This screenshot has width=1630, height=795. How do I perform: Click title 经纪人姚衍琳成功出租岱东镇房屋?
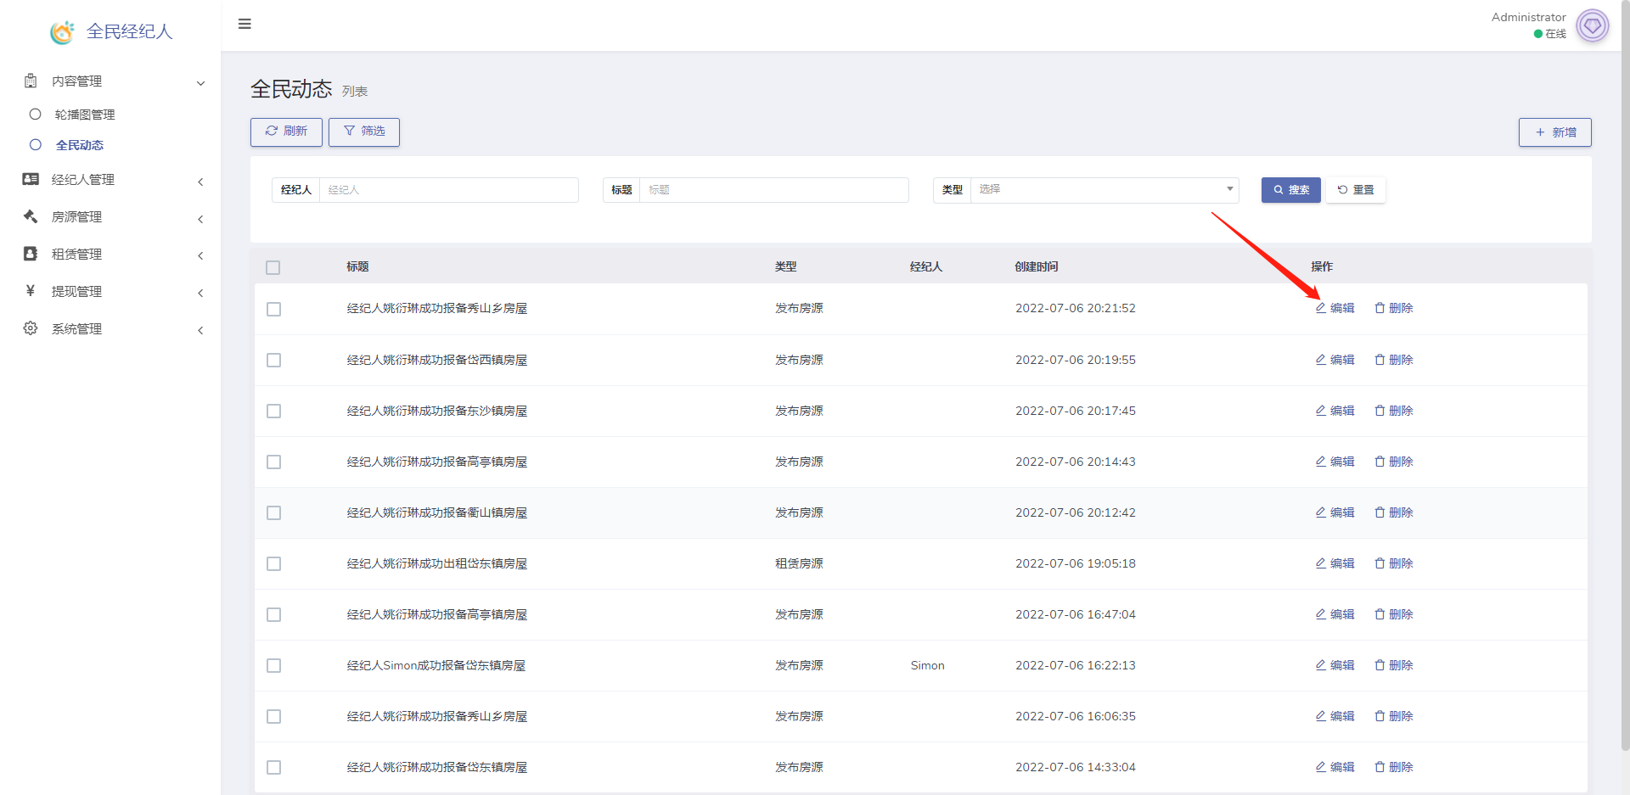436,563
